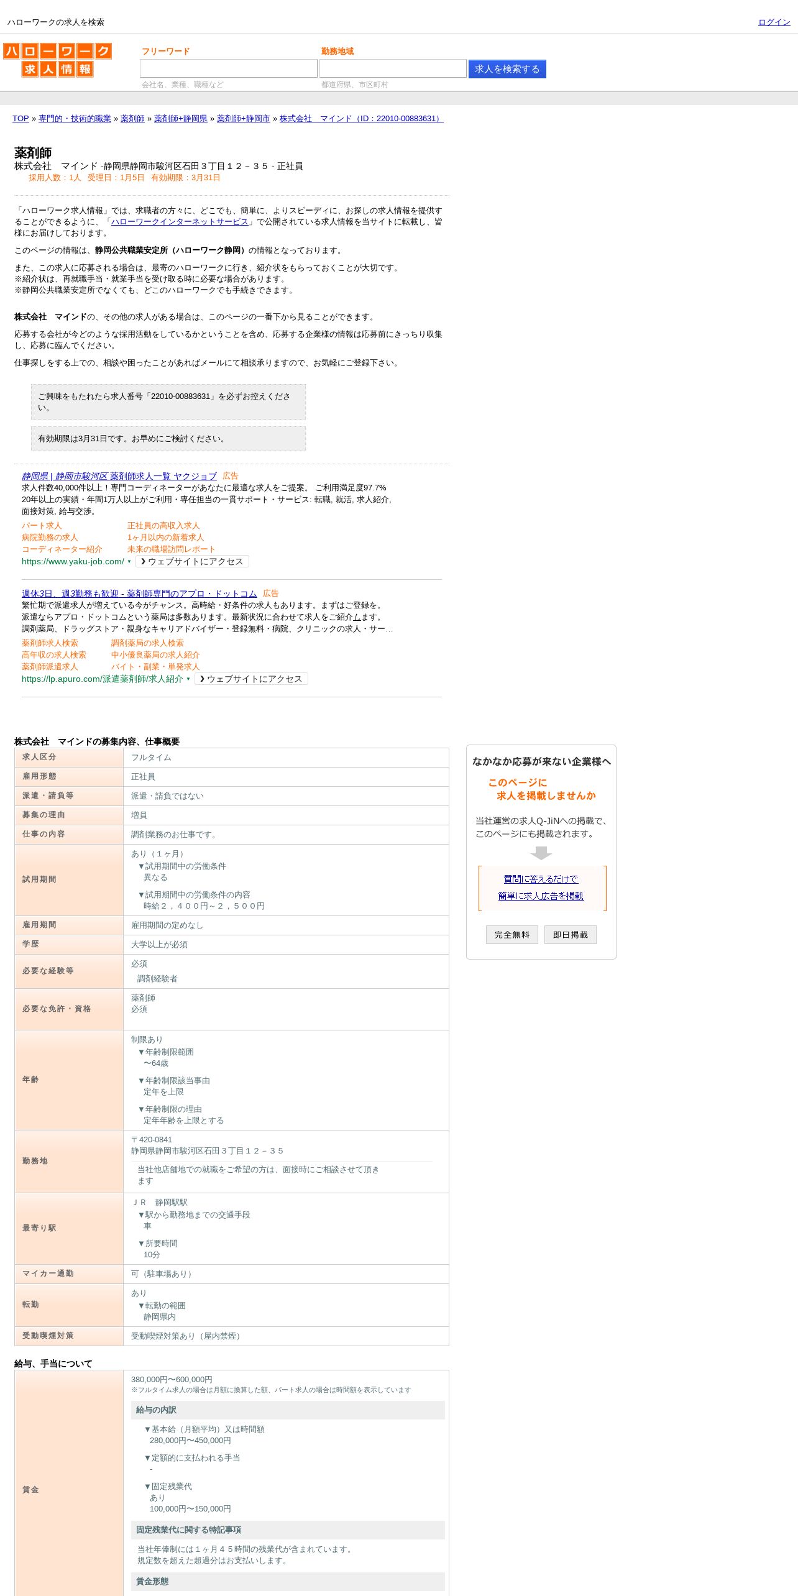Click このページに求人を掲載しませんか heading
This screenshot has width=798, height=1596.
[x=541, y=789]
